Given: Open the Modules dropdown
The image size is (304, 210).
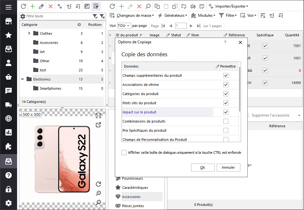Looking at the screenshot, I should tap(203, 15).
